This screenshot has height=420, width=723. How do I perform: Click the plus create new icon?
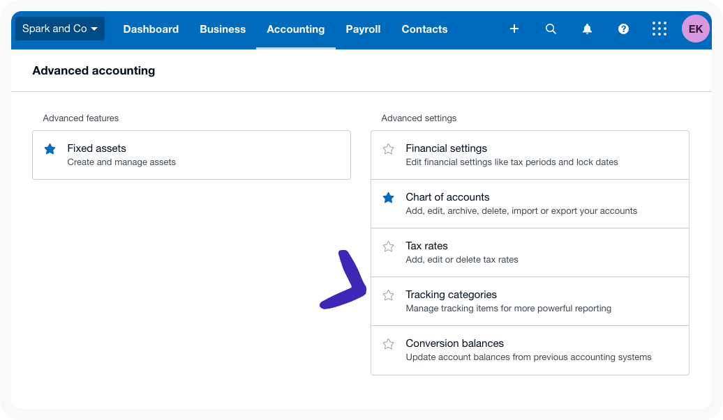pos(514,29)
